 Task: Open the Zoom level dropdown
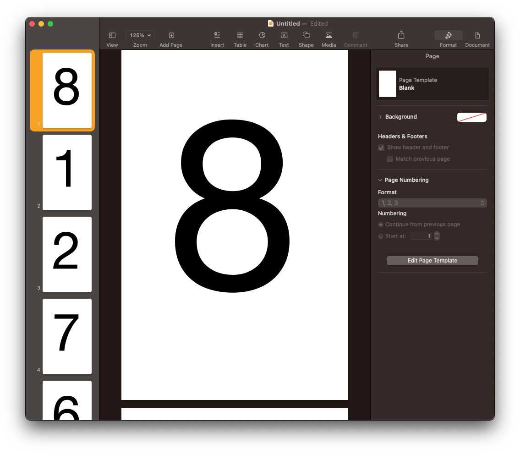pos(140,35)
